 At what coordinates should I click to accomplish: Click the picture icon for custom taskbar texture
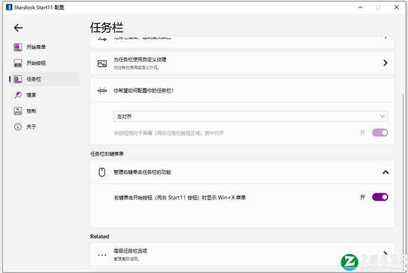(102, 63)
